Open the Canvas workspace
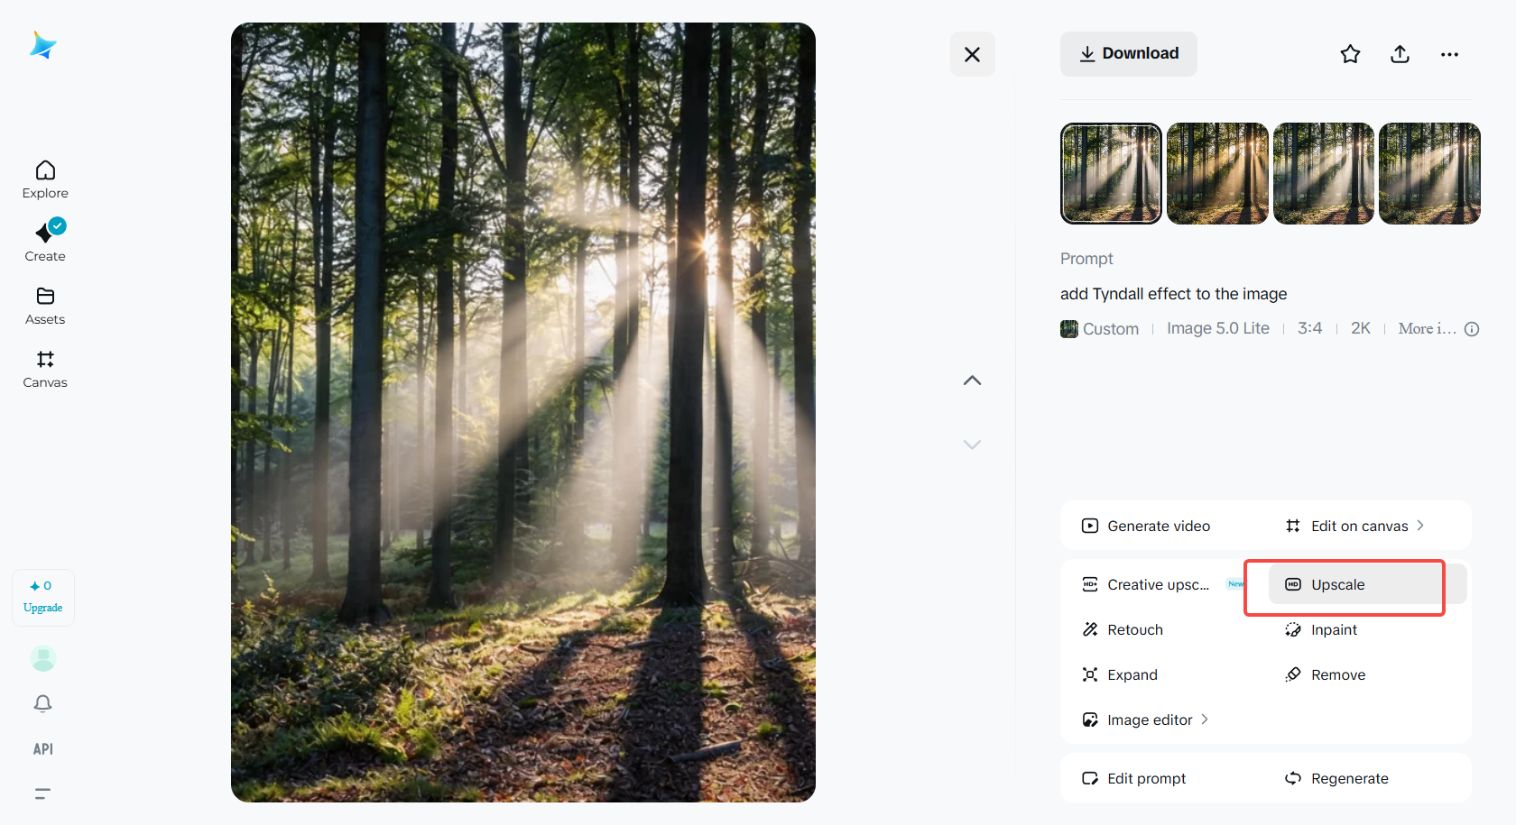 tap(45, 369)
